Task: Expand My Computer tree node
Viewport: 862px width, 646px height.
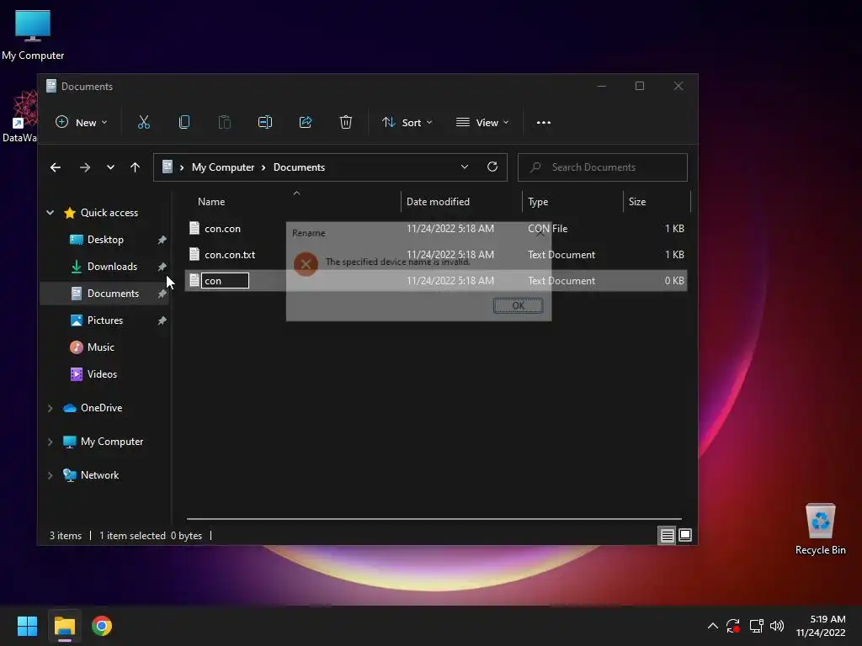Action: pos(50,441)
